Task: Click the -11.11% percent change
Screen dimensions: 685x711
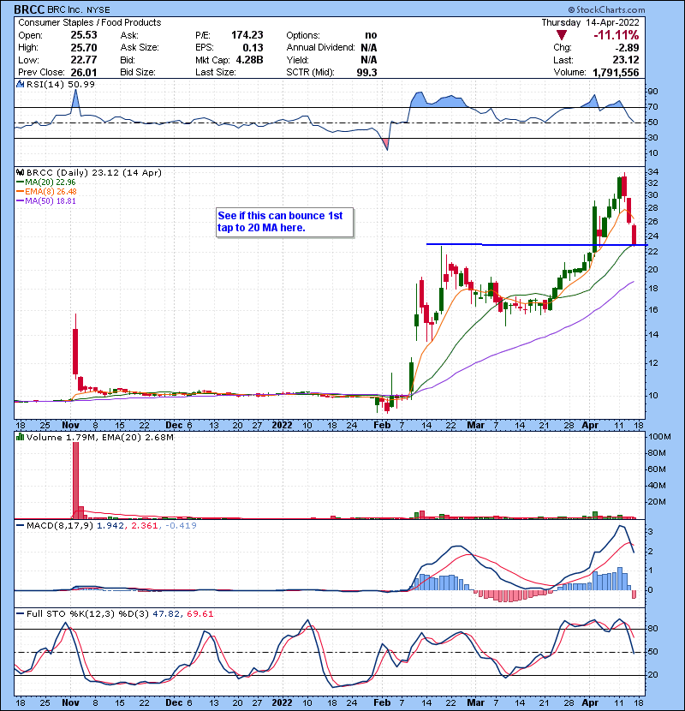Action: tap(616, 35)
